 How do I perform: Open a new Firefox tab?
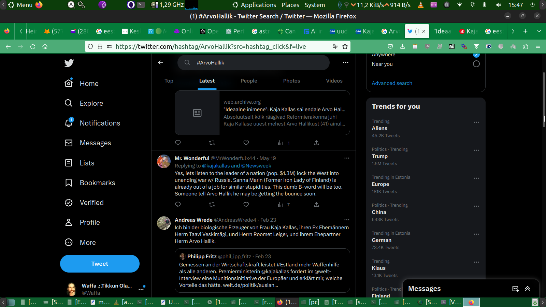click(x=526, y=31)
